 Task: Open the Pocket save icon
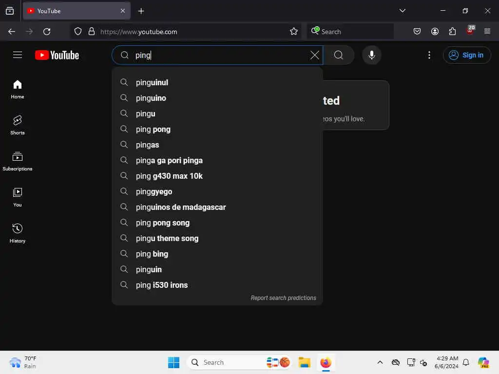(x=417, y=32)
